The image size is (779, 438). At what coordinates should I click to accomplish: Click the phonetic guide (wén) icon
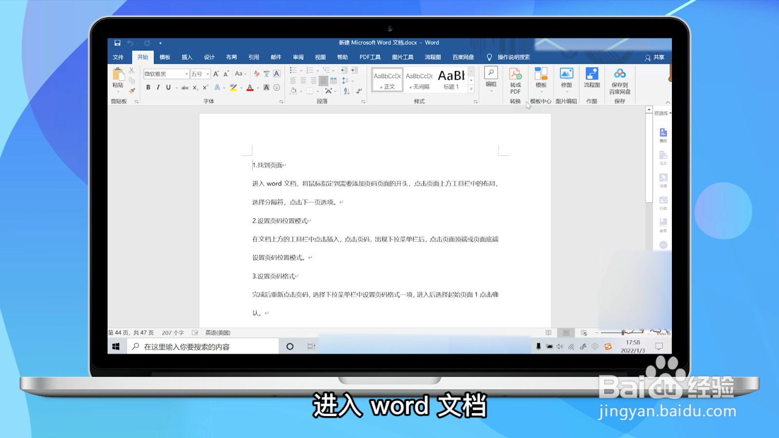click(266, 73)
